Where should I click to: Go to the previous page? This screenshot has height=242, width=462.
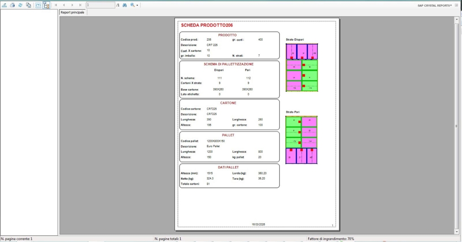coord(64,5)
